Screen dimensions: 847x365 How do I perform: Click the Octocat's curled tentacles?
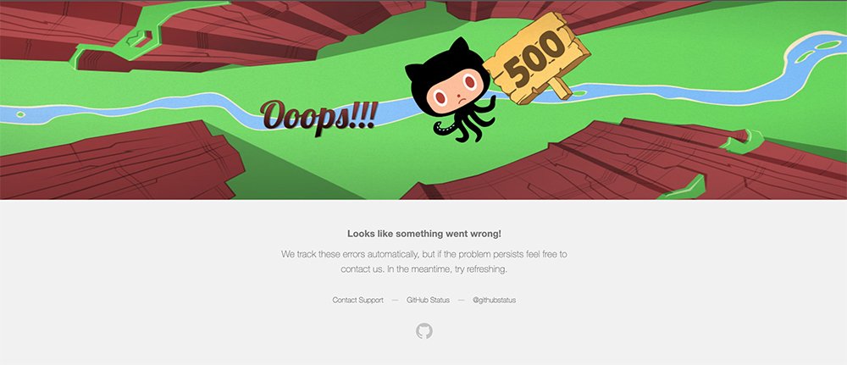click(464, 123)
